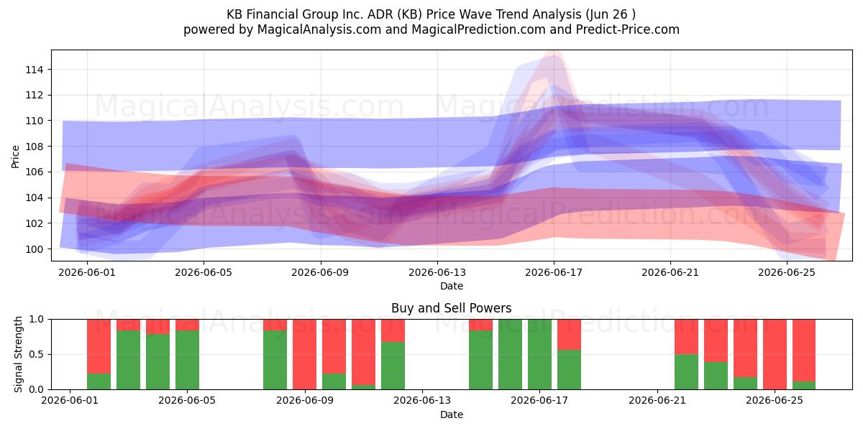Click 2026-06-21 label under the price chart
Screen dimensions: 863x431
670,272
